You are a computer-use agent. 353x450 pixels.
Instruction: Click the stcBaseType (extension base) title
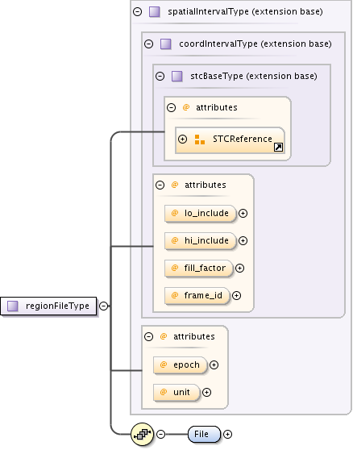[254, 76]
